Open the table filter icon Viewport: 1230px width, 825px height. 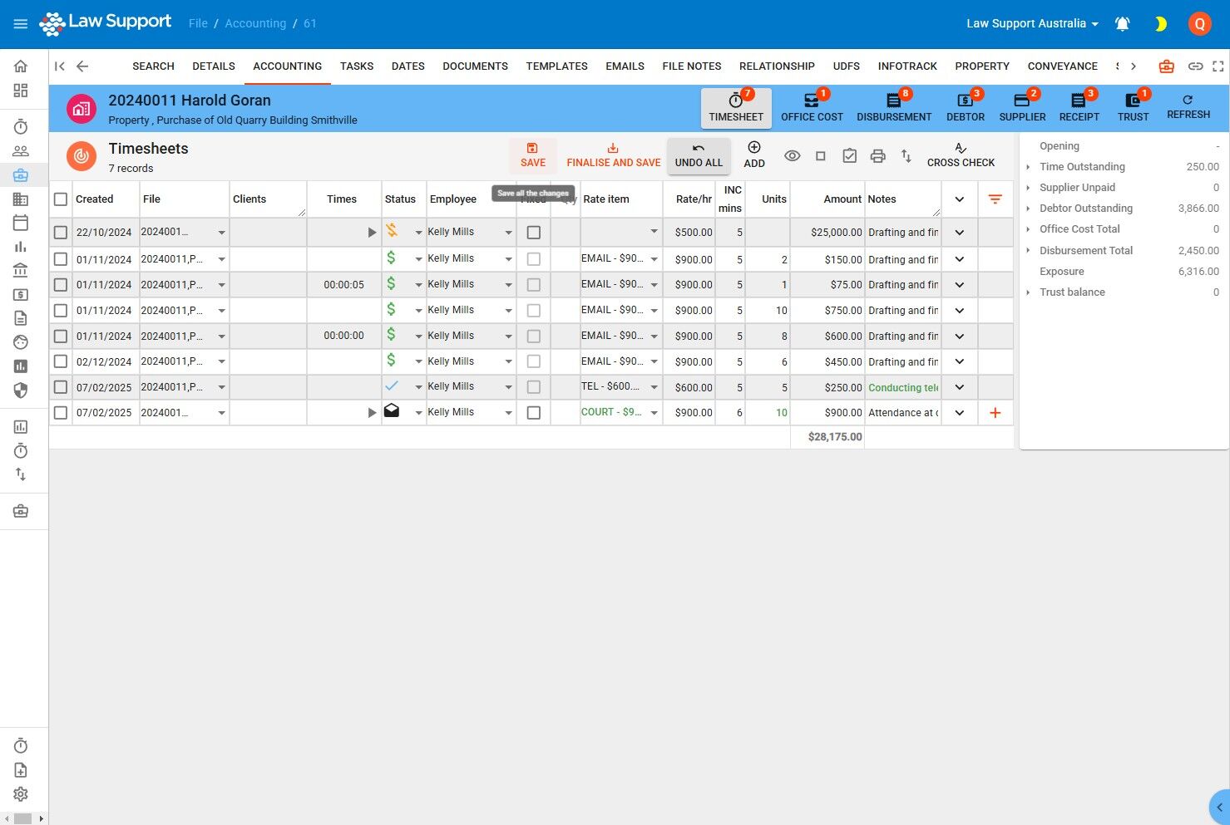[995, 199]
